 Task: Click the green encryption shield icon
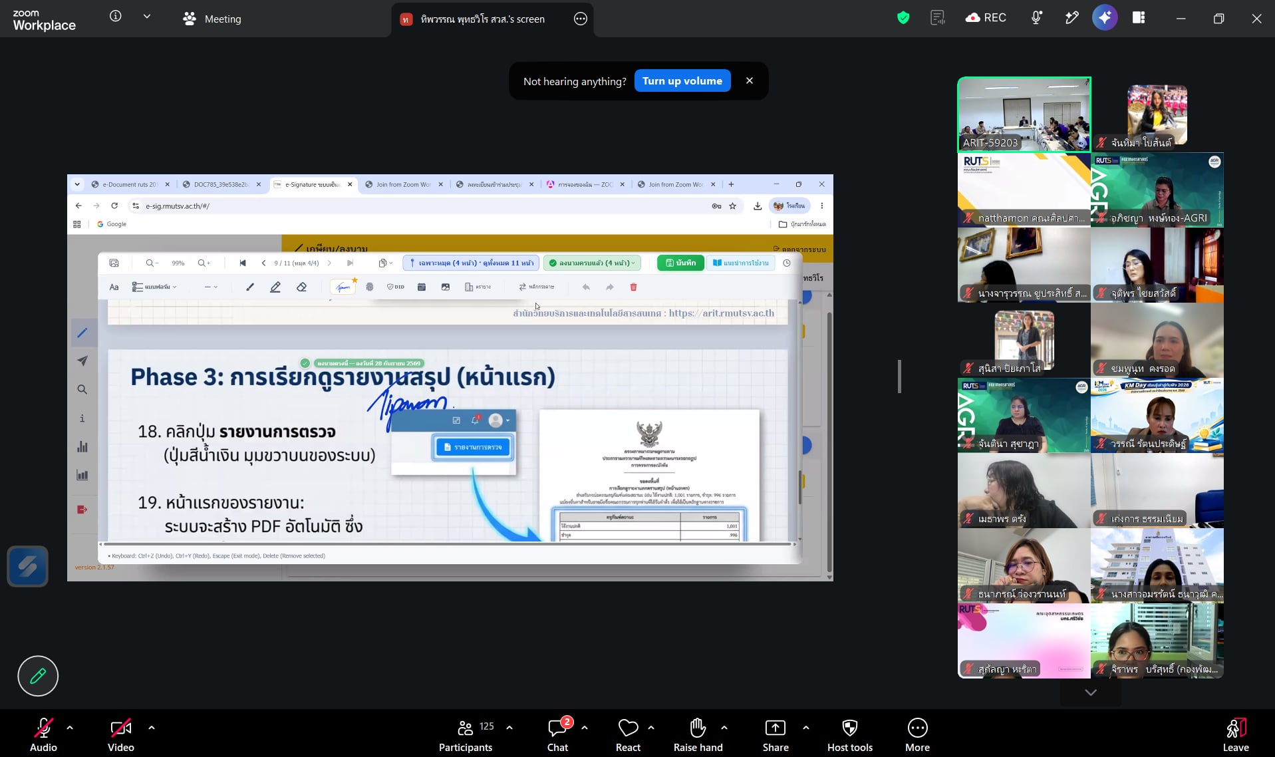903,18
